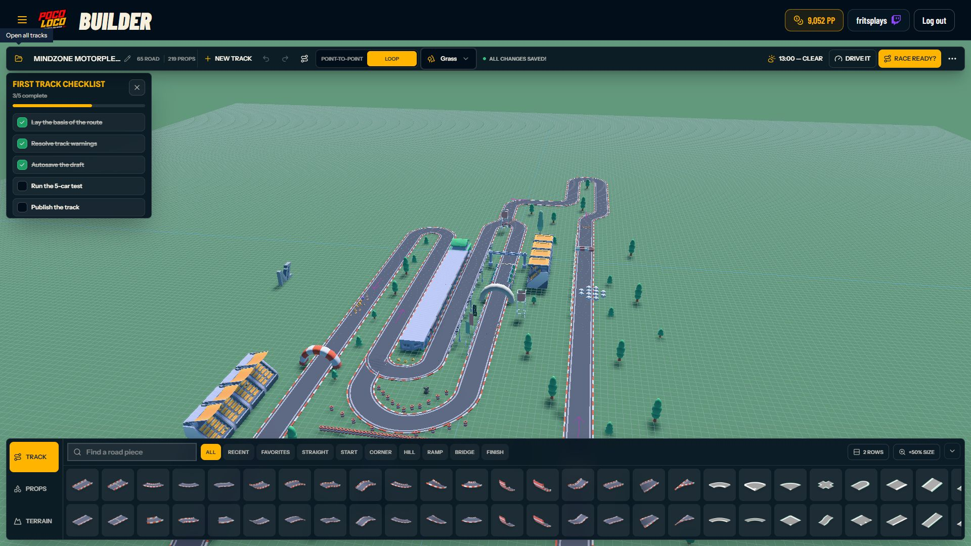Image resolution: width=971 pixels, height=546 pixels.
Task: Click the Twitch icon beside fritsplays
Action: [x=896, y=20]
